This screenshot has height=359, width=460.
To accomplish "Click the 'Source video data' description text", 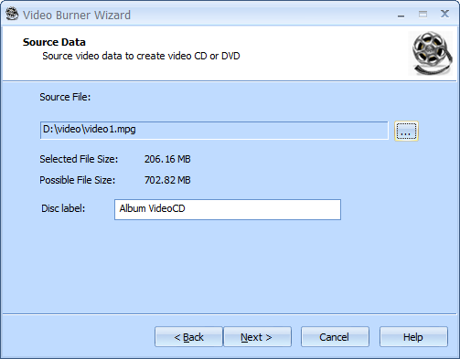I will point(141,56).
